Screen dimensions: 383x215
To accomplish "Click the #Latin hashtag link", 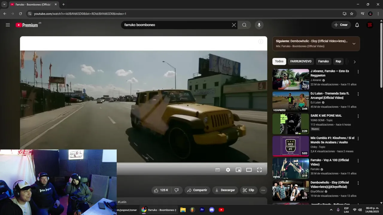I will (122, 202).
